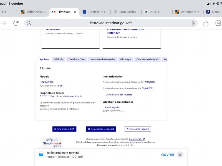Click the Imprimer le CSA button
This screenshot has width=222, height=166.
click(64, 129)
